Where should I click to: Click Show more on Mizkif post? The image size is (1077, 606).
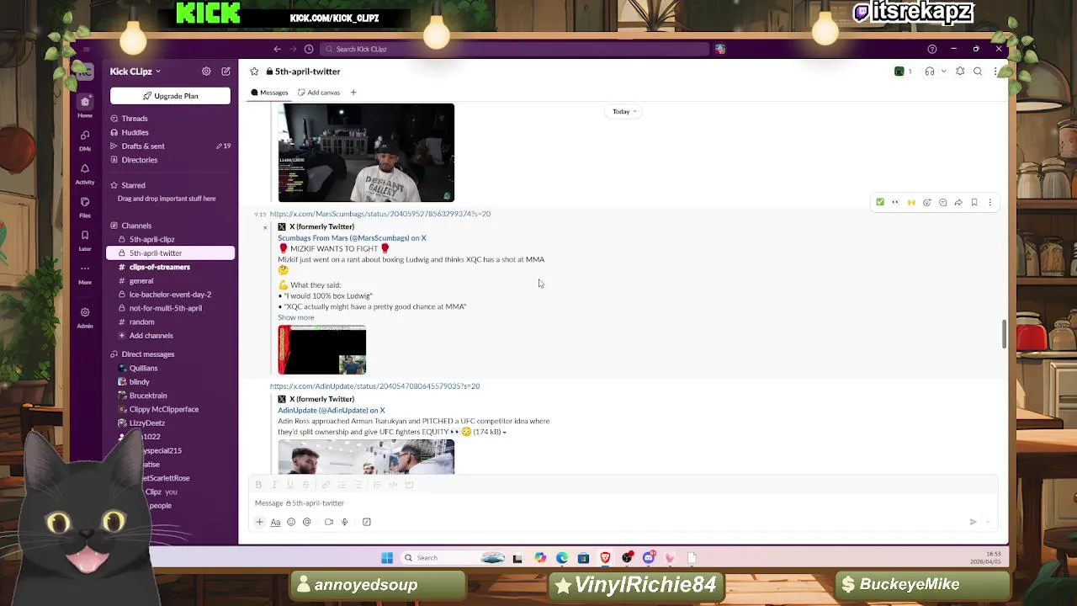pyautogui.click(x=295, y=318)
